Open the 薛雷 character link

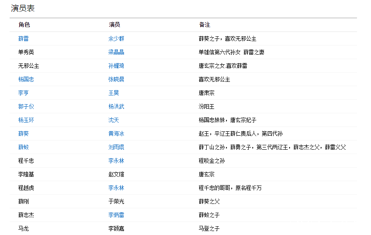[23, 39]
